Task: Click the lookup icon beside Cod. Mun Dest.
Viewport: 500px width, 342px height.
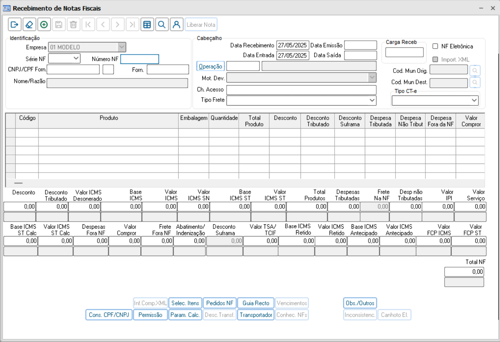Action: click(475, 83)
